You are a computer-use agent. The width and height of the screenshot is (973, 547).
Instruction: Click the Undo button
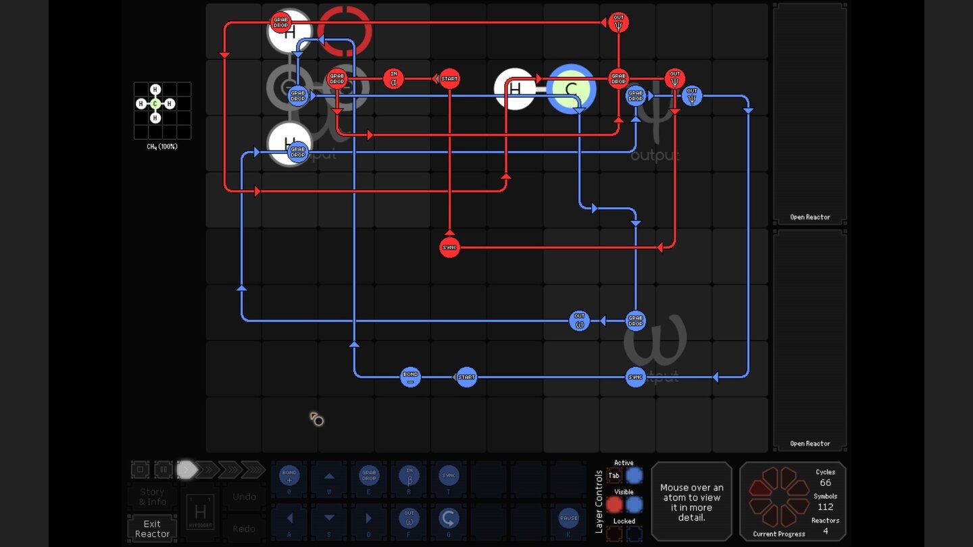(x=244, y=497)
